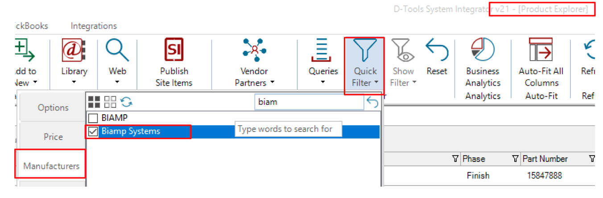The width and height of the screenshot is (603, 198).
Task: Select the Options filter tab
Action: tap(53, 107)
